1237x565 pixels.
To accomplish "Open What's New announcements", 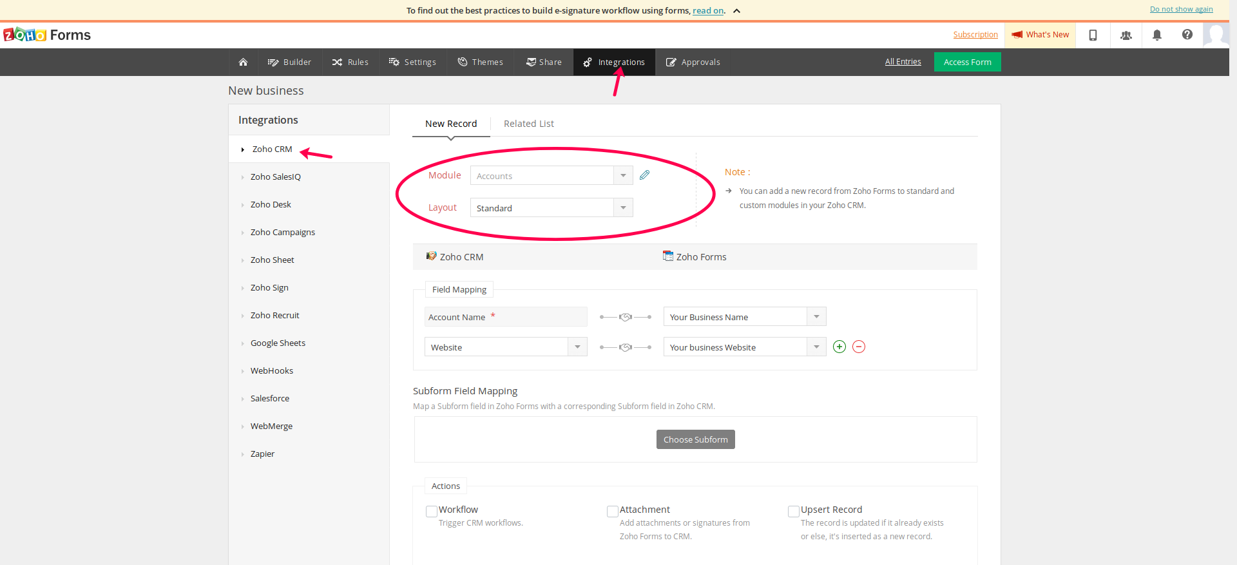I will 1040,35.
